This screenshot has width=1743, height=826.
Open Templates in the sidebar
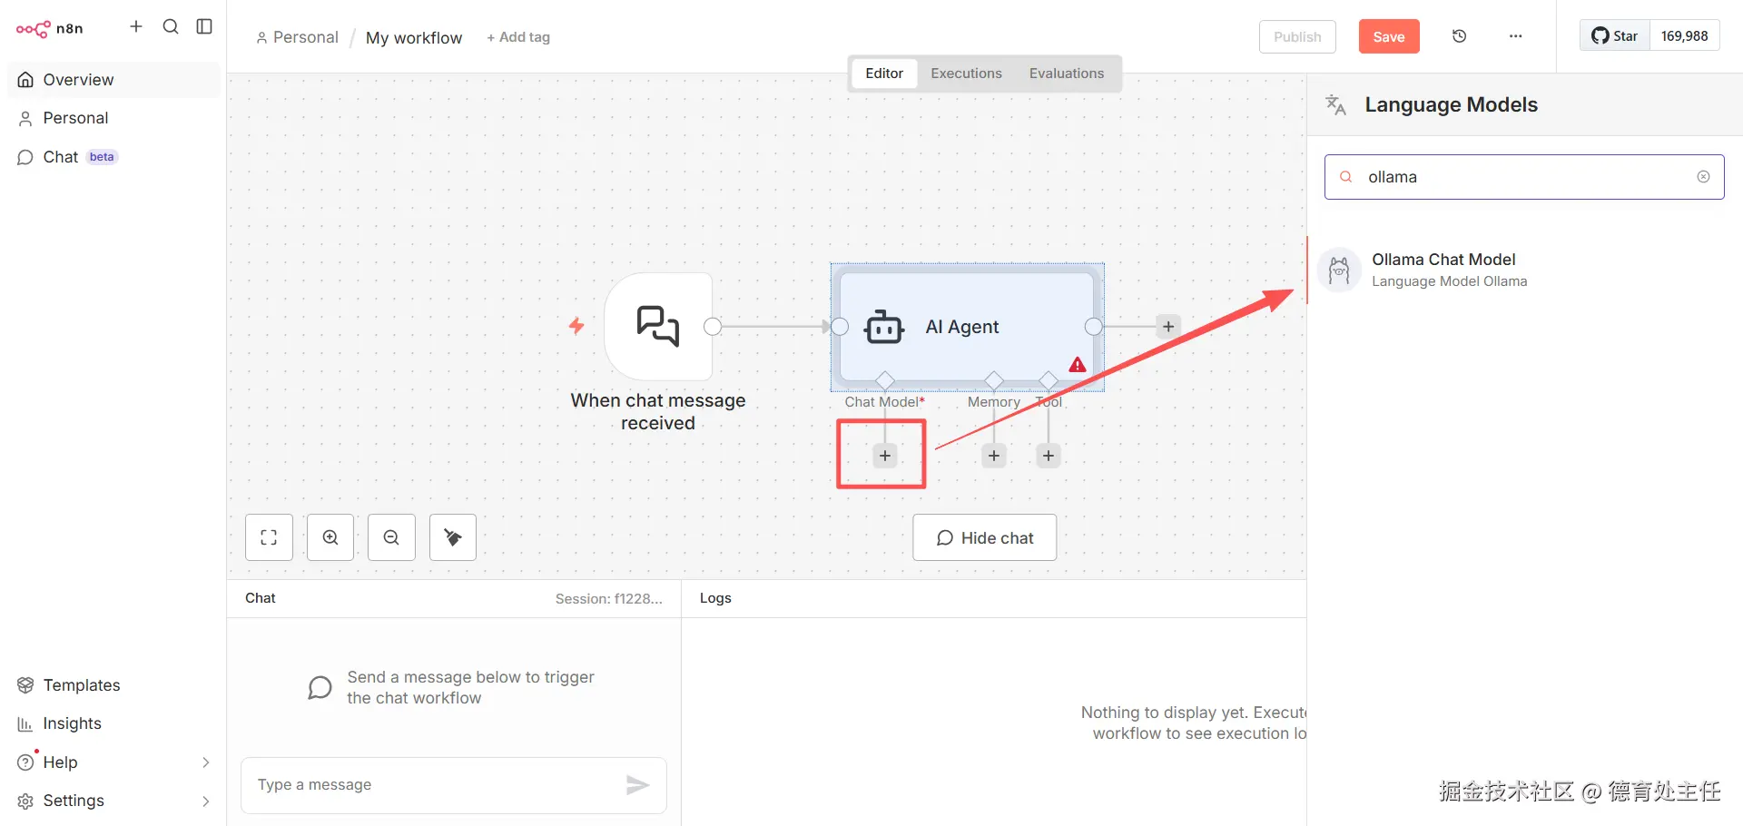(x=113, y=685)
